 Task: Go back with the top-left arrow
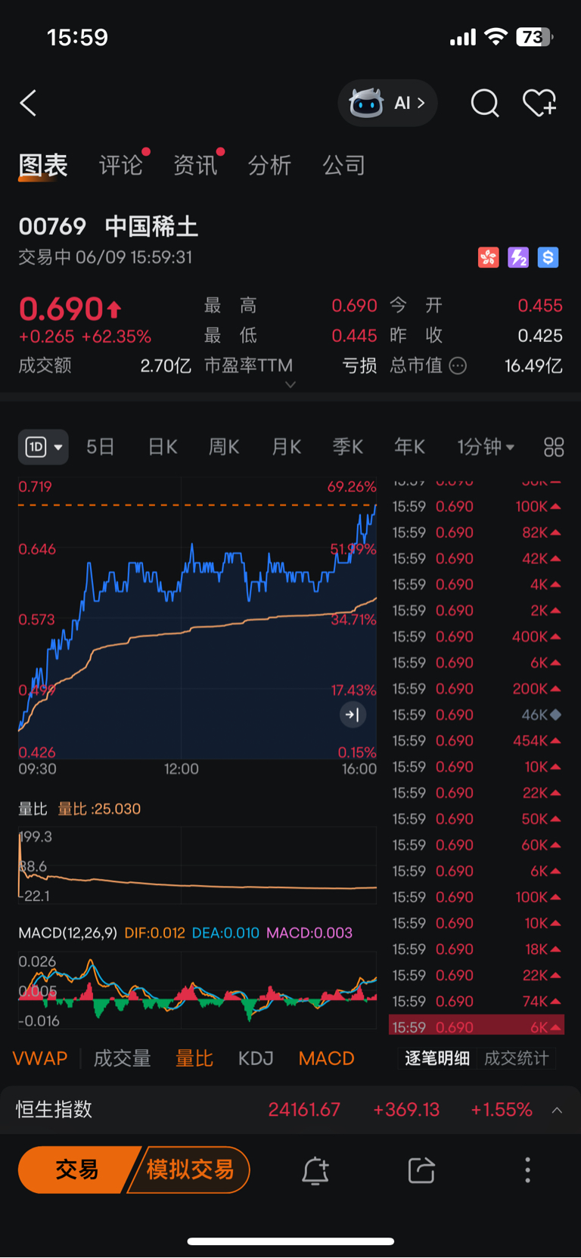click(28, 103)
